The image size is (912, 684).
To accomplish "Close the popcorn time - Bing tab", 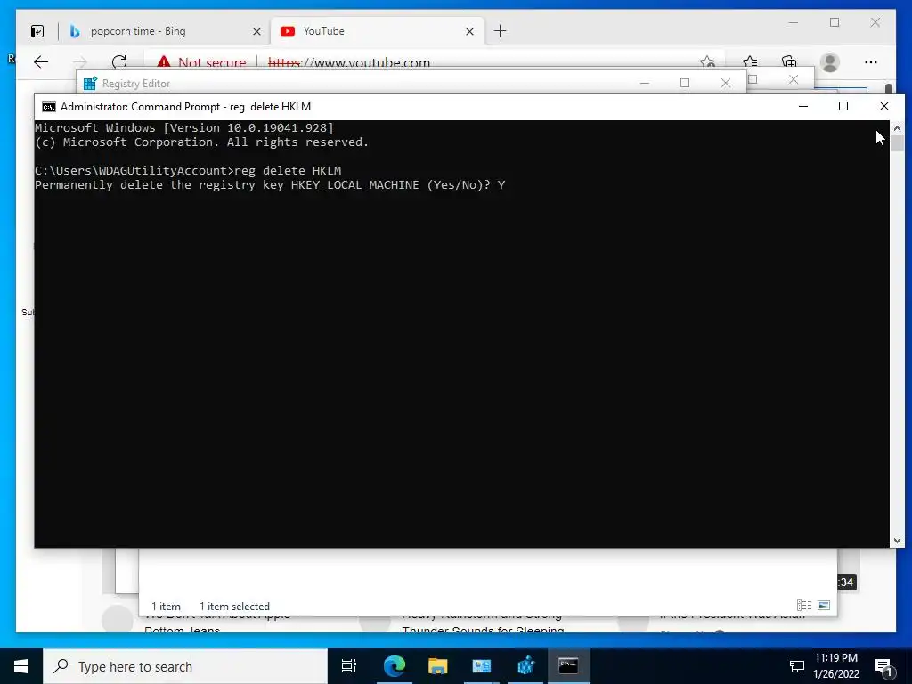I will click(256, 31).
